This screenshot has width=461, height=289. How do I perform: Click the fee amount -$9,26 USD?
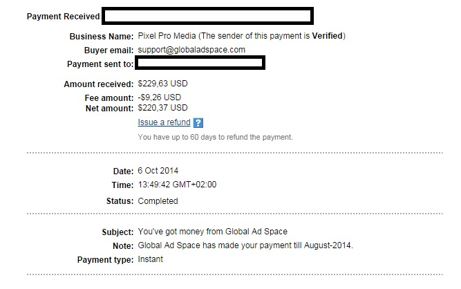pos(160,97)
